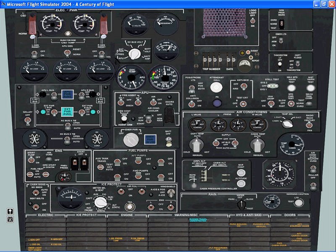The height and width of the screenshot is (252, 336).
Task: Toggle the DC BUS X TIE switch
Action: 67,141
